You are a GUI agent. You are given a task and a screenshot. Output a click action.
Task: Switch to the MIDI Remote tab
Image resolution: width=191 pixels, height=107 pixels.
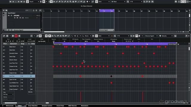pyautogui.click(x=72, y=106)
